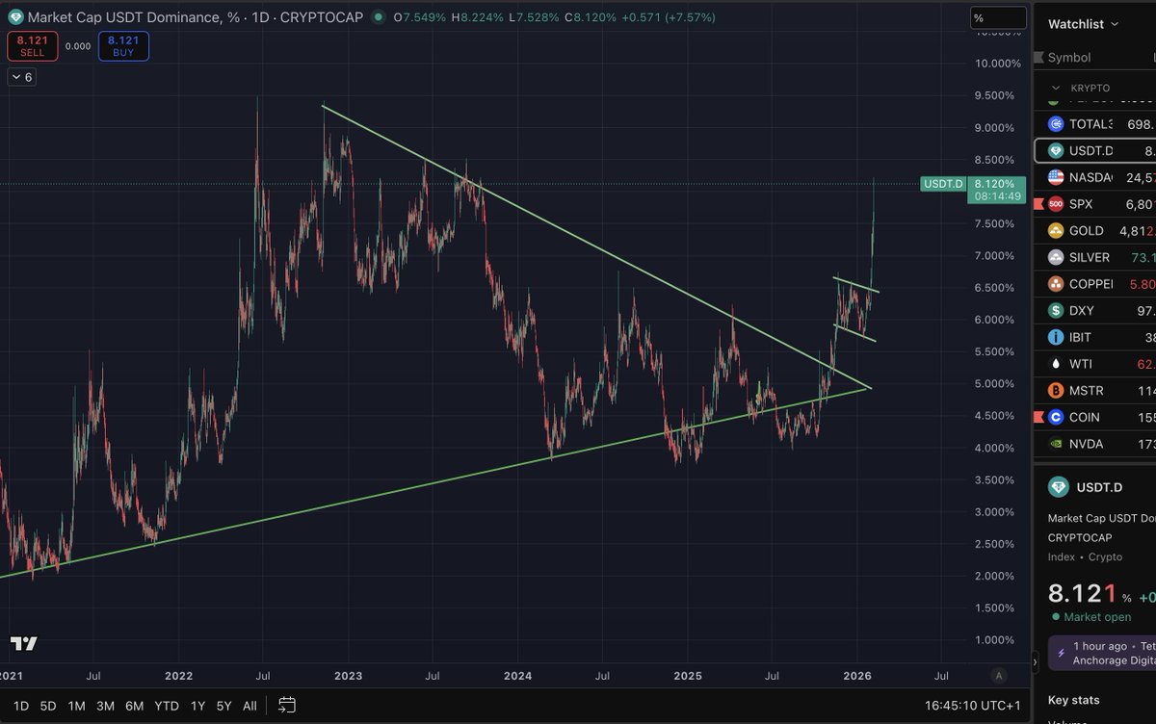
Task: Click the USDT.D symbol logo in chart title
Action: (x=14, y=17)
